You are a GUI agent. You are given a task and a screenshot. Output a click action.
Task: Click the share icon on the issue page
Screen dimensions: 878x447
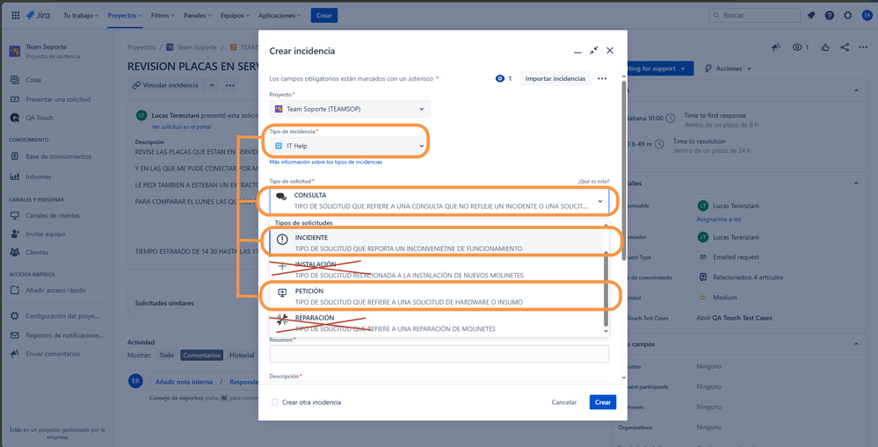pyautogui.click(x=845, y=47)
